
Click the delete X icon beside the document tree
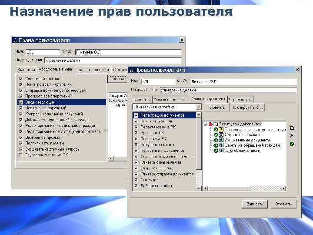[x=292, y=135]
